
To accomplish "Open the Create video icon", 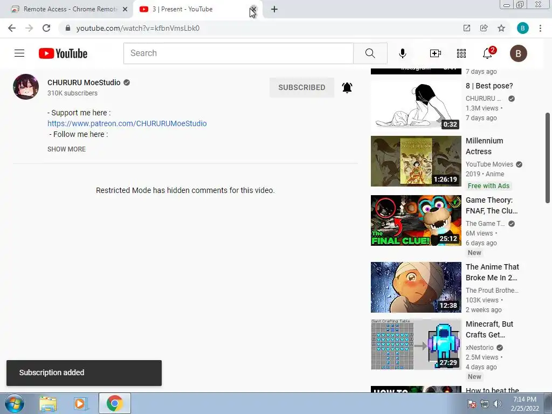I will [x=436, y=53].
